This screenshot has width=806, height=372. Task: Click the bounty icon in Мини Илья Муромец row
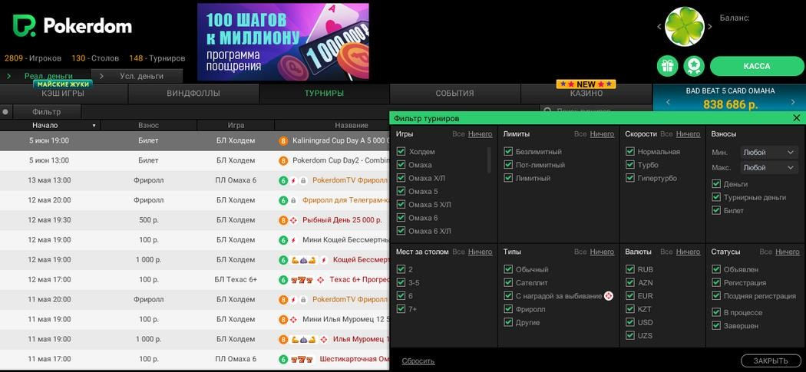(x=293, y=320)
